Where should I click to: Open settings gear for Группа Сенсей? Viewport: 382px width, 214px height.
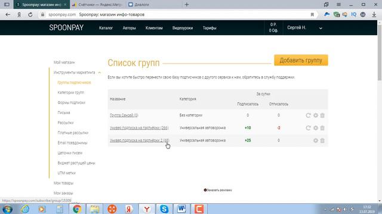coord(316,115)
